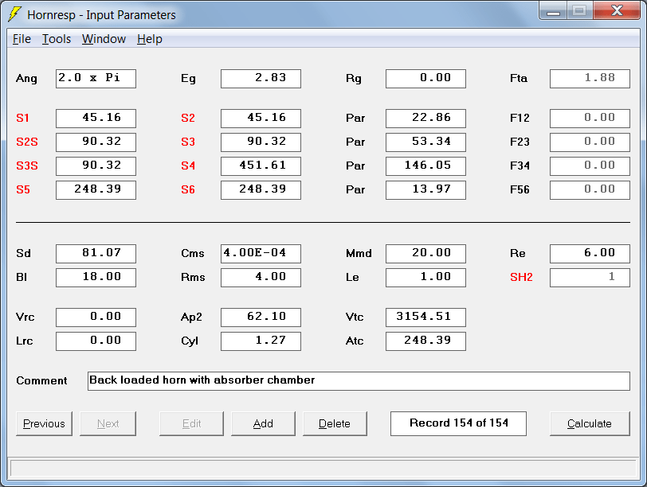Click the Ap2 label
Image resolution: width=647 pixels, height=487 pixels.
point(191,318)
